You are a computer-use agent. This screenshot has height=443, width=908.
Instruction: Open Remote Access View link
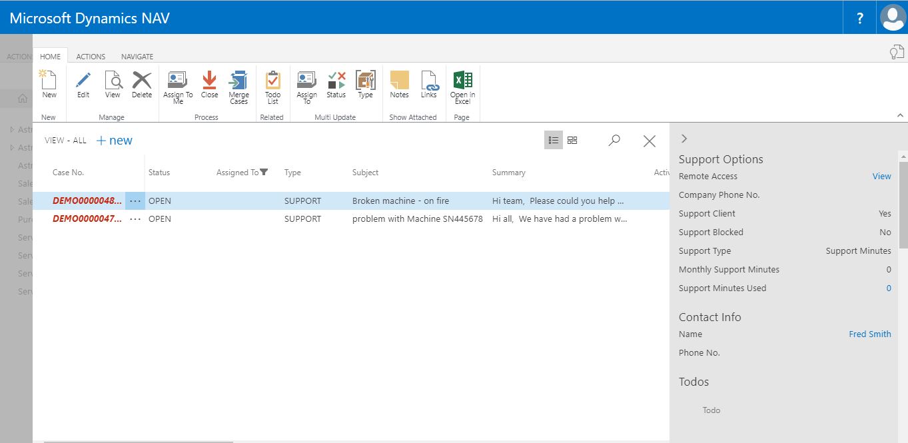tap(881, 177)
